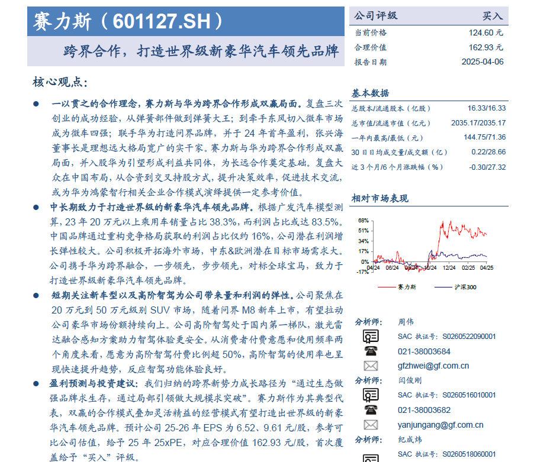Click SAC license number S0260516010001
The height and width of the screenshot is (462, 534).
(x=469, y=395)
